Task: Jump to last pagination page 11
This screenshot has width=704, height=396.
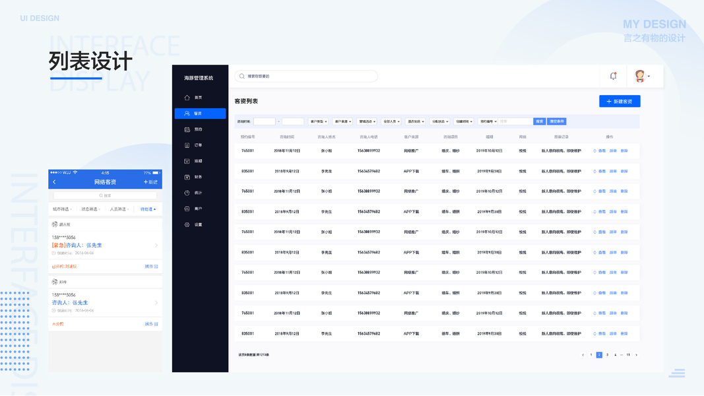Action: pos(628,354)
